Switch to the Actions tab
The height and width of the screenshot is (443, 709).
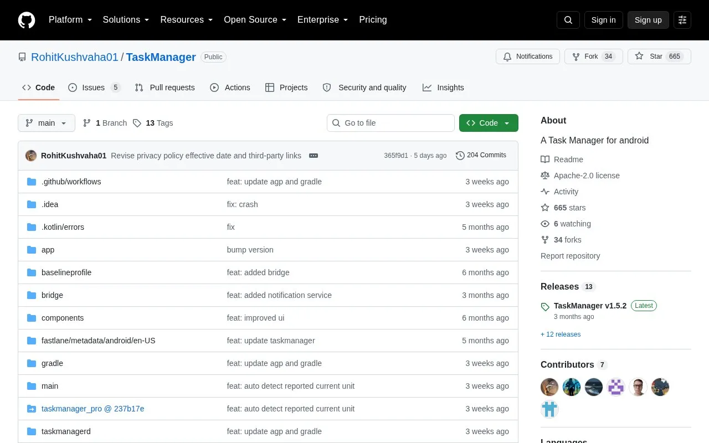(x=230, y=87)
